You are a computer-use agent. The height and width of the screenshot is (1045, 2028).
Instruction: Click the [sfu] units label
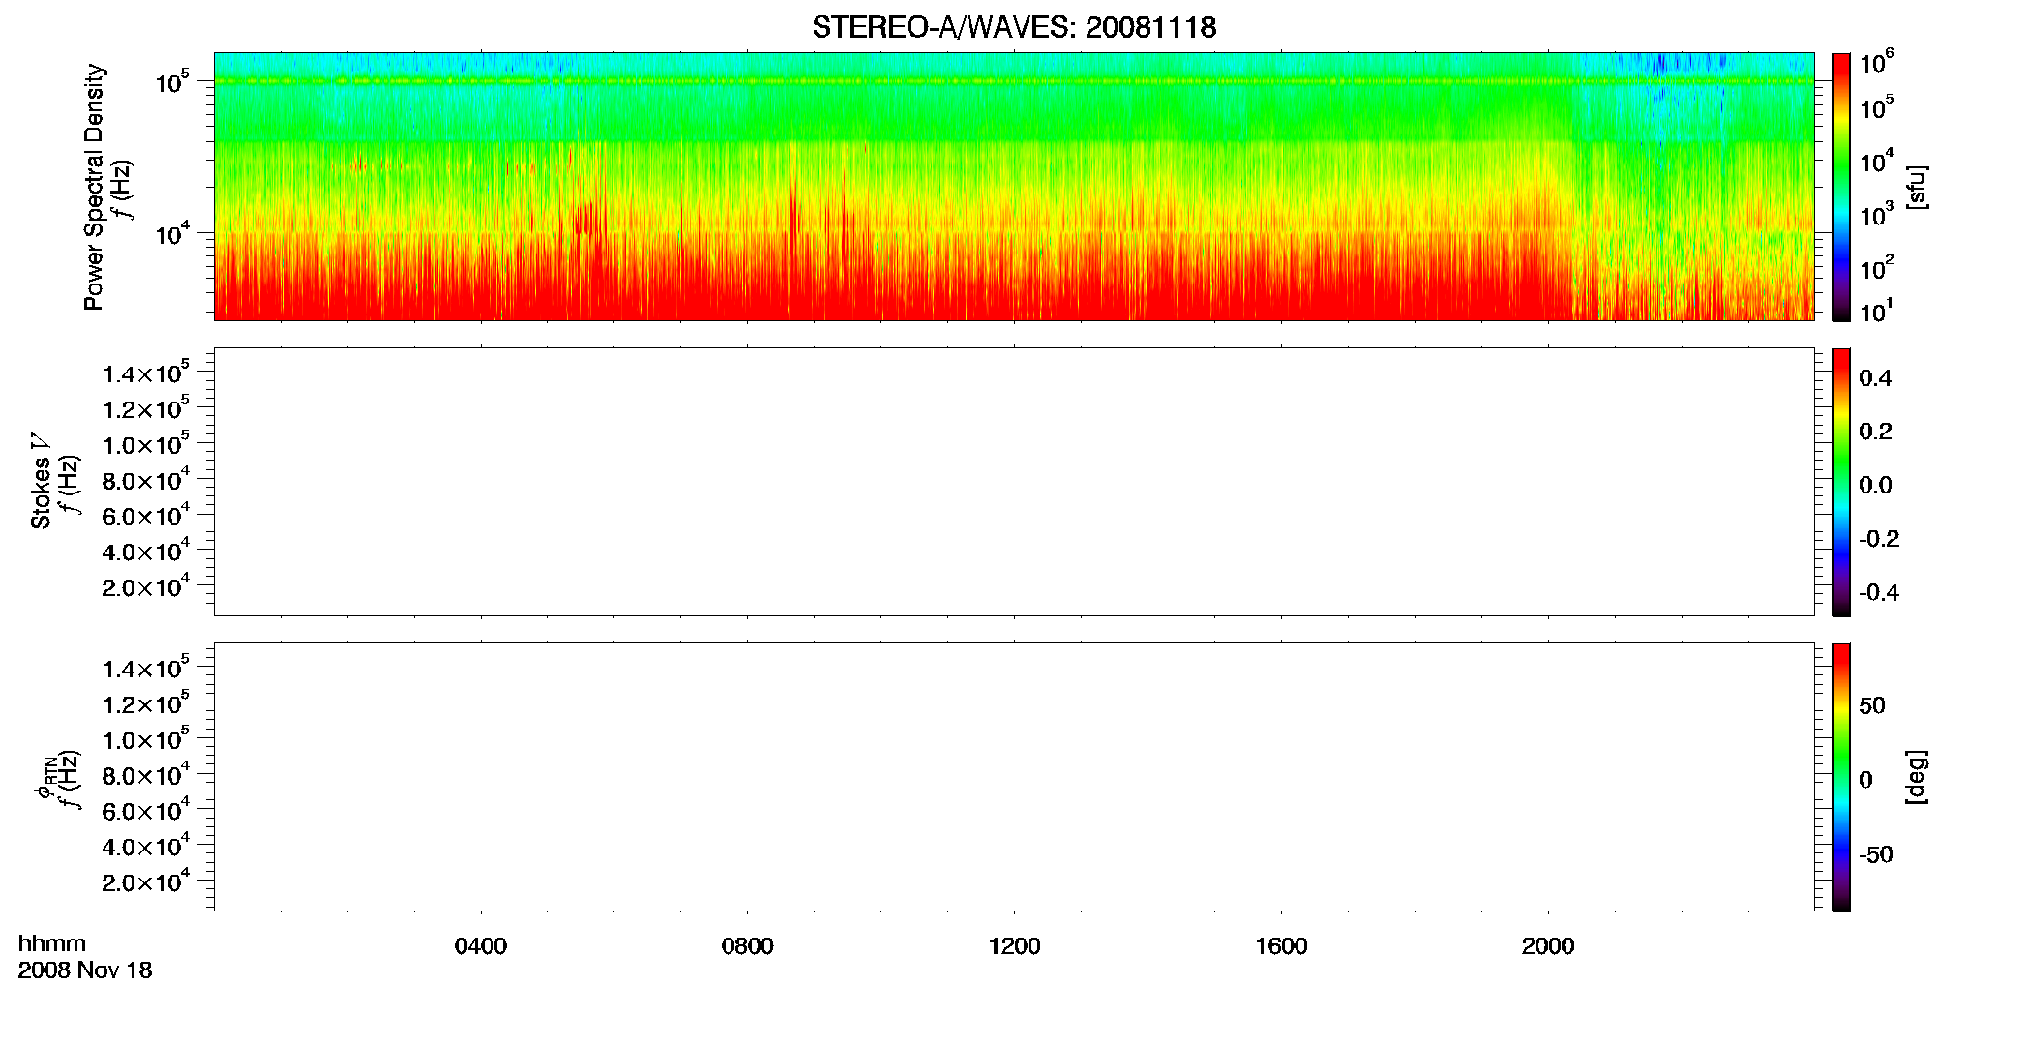pyautogui.click(x=1916, y=187)
